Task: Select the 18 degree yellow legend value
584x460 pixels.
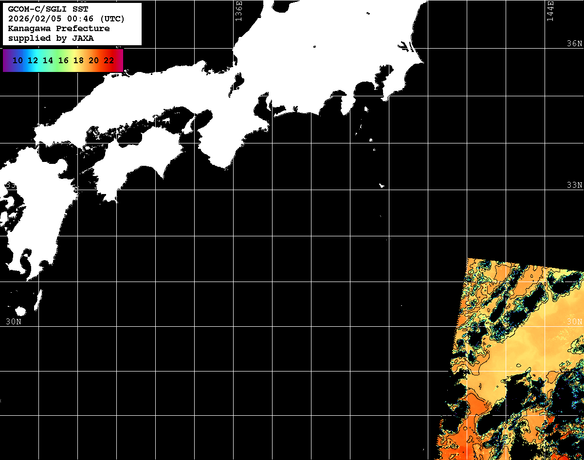Action: pyautogui.click(x=78, y=61)
